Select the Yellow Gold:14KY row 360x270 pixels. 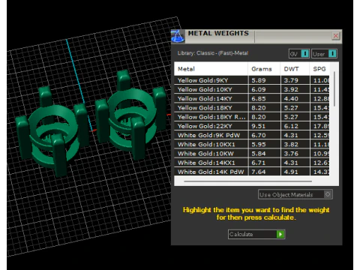252,98
